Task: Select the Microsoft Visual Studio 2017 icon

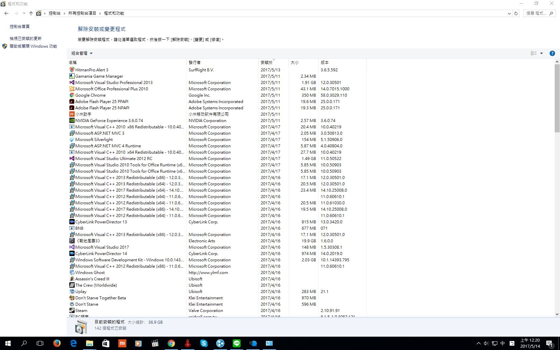Action: [x=72, y=247]
